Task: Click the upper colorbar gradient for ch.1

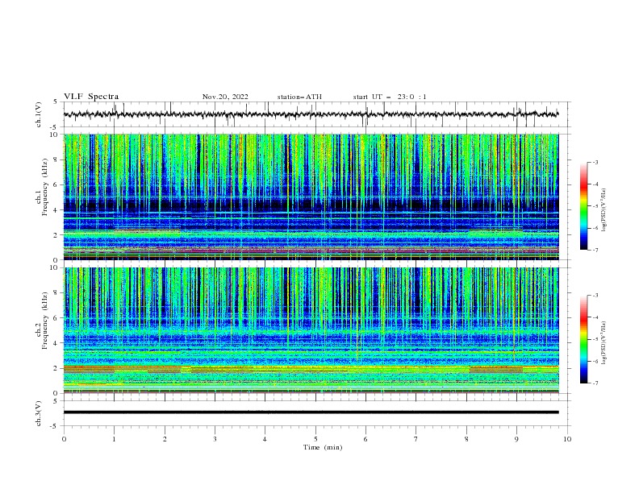Action: pos(584,206)
